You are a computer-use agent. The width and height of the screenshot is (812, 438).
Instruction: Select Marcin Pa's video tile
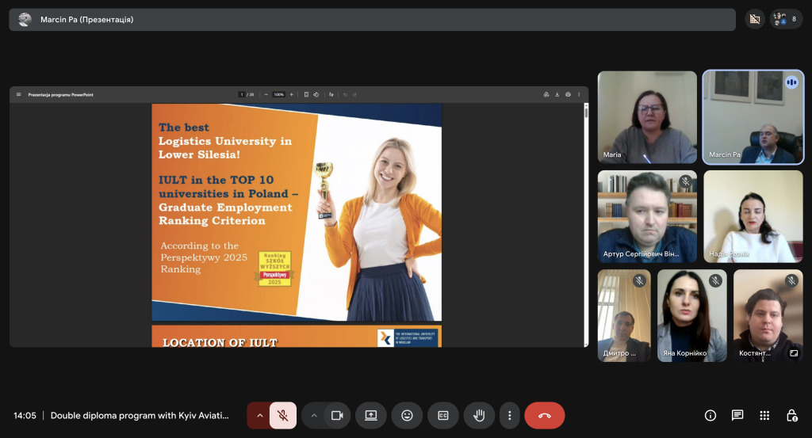[753, 117]
